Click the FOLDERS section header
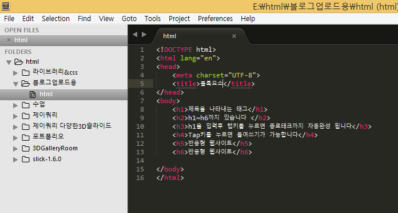Screen dimensions: 398x213 (x=18, y=52)
